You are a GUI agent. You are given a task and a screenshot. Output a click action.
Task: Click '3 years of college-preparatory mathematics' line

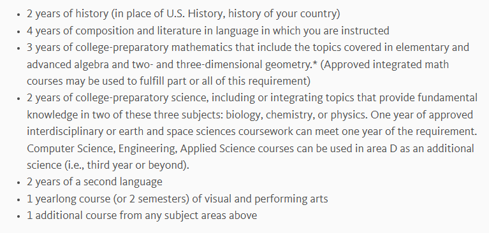(x=248, y=48)
